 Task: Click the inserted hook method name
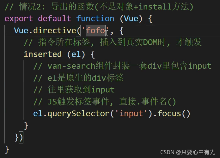point(43,54)
